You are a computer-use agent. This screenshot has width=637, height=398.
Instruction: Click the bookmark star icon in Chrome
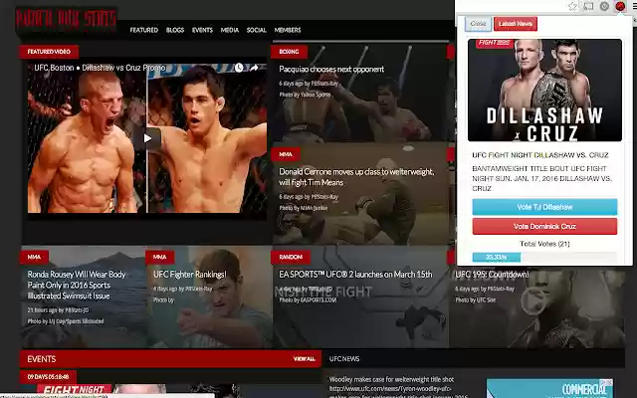click(x=573, y=7)
